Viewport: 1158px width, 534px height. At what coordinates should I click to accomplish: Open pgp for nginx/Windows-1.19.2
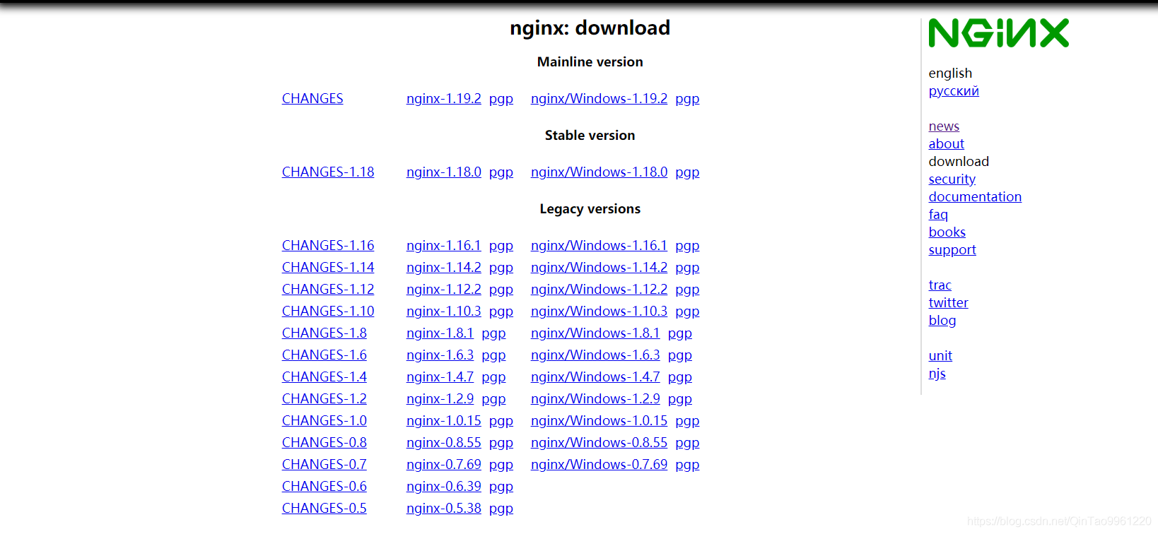coord(687,99)
